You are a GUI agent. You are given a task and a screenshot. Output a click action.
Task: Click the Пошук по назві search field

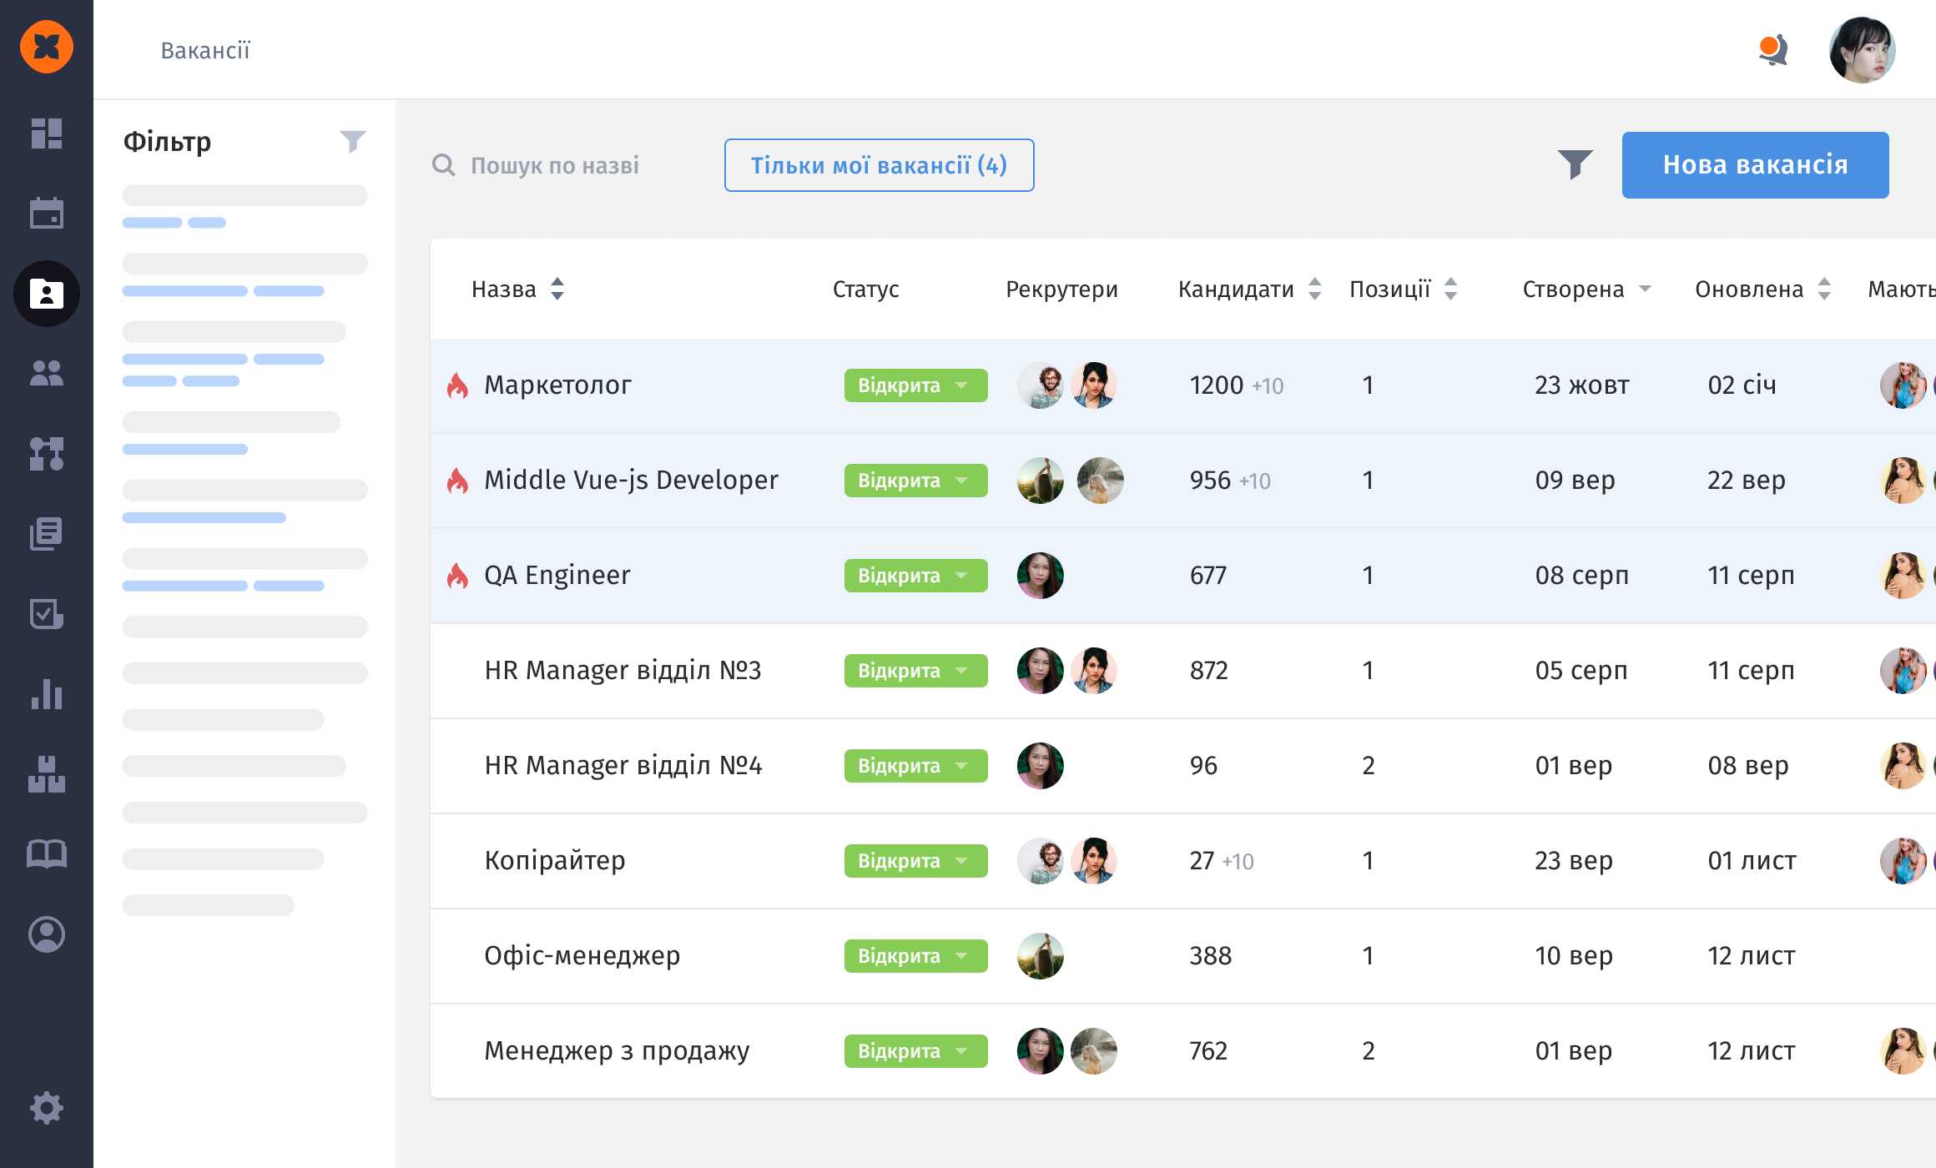click(554, 165)
